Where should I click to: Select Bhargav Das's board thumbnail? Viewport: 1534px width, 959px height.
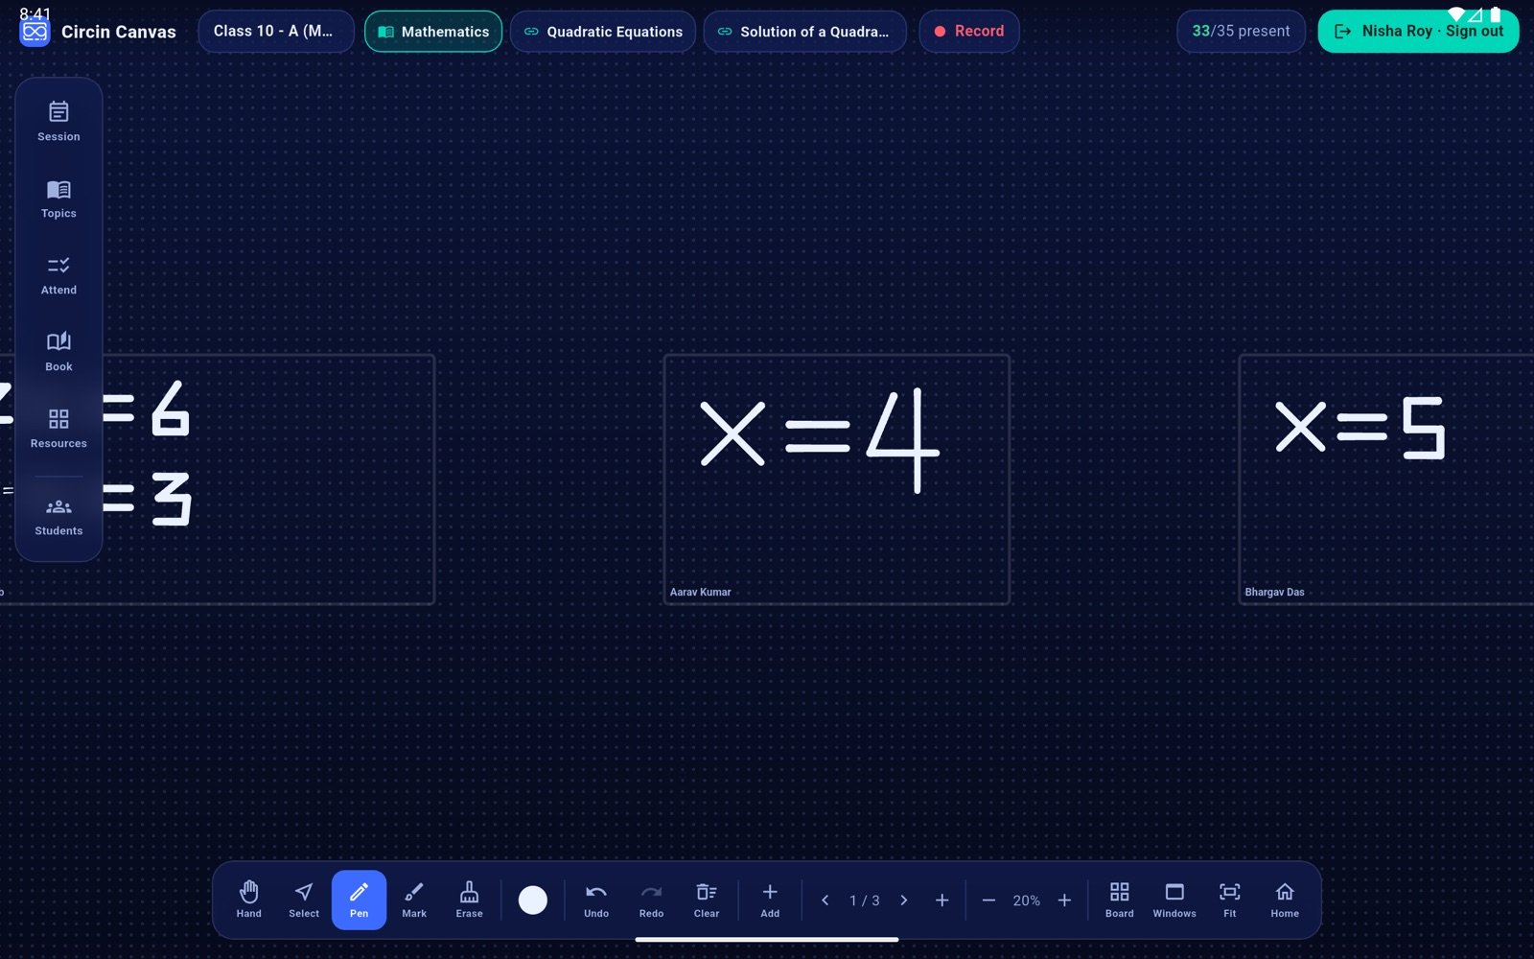[x=1386, y=479]
